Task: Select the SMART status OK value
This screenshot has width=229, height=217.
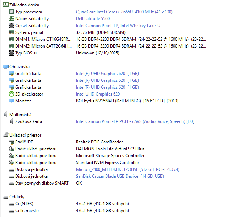Action: click(x=79, y=183)
